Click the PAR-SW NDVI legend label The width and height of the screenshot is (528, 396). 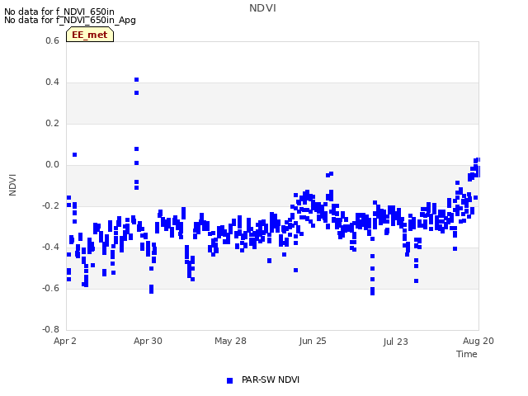[271, 379]
